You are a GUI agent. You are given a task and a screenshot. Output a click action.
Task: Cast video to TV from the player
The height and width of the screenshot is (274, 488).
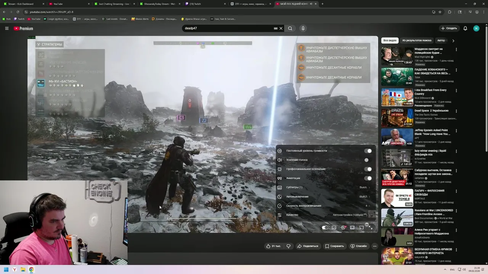[361, 228]
